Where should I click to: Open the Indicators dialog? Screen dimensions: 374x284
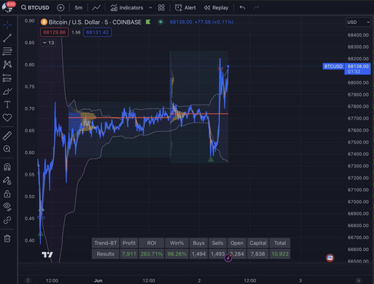(x=127, y=7)
